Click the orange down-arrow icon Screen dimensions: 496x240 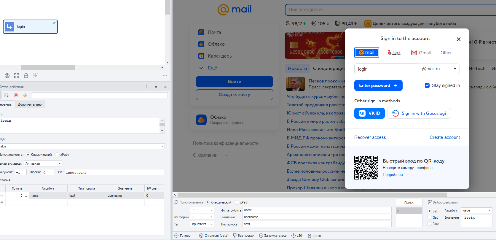tap(25, 95)
